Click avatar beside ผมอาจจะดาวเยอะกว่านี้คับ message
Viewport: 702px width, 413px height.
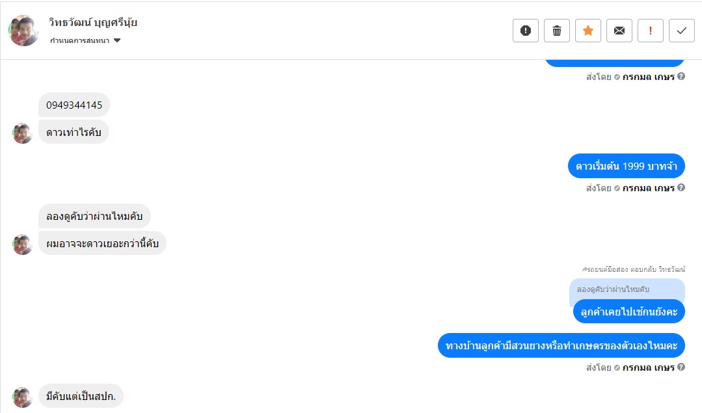click(x=23, y=245)
